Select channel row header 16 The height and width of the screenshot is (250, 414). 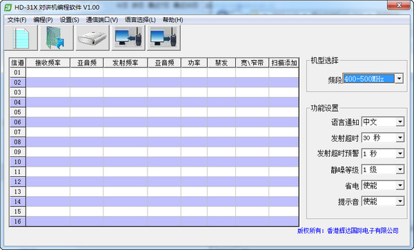17,221
